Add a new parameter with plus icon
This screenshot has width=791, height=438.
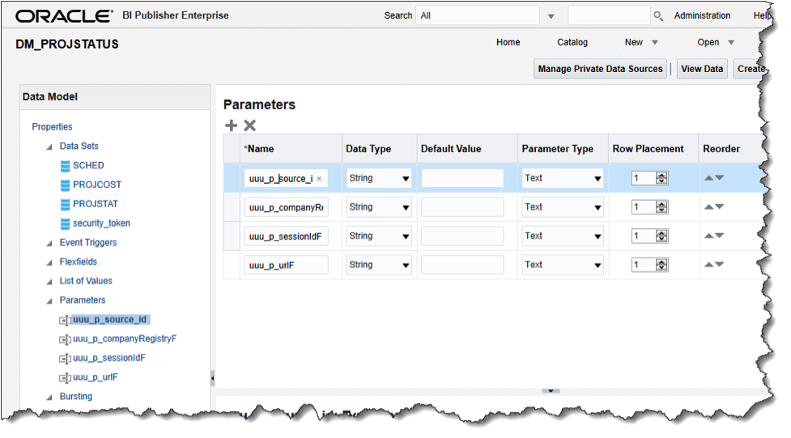pos(231,125)
